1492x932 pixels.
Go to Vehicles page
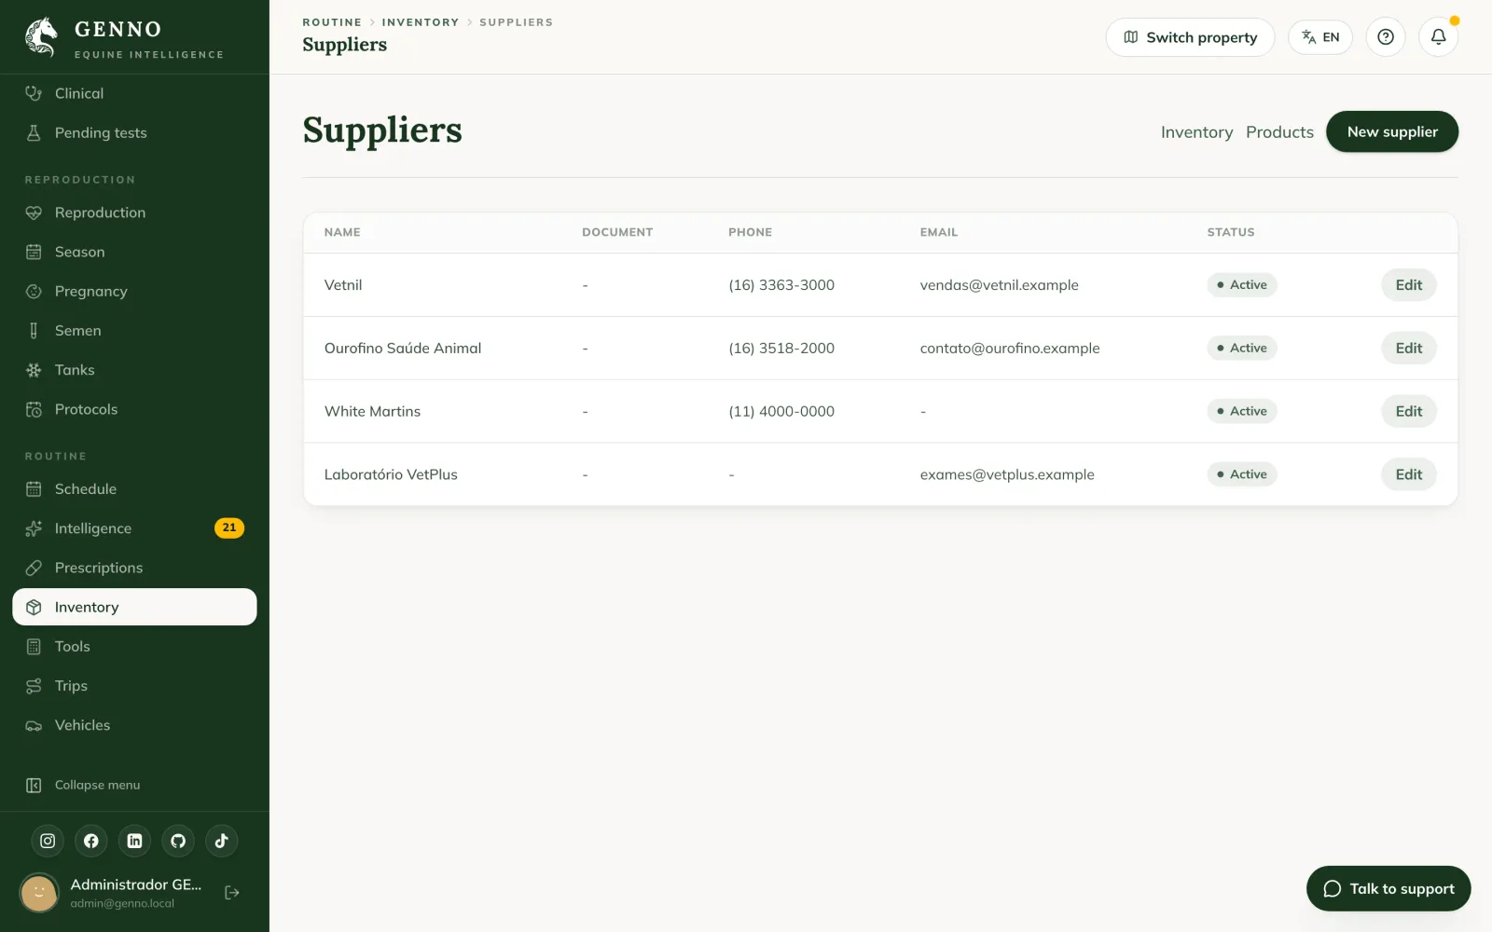point(134,725)
